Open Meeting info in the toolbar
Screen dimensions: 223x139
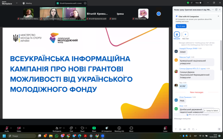tap(119, 128)
